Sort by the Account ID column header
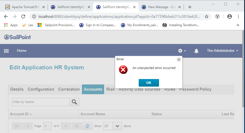 tap(19, 114)
